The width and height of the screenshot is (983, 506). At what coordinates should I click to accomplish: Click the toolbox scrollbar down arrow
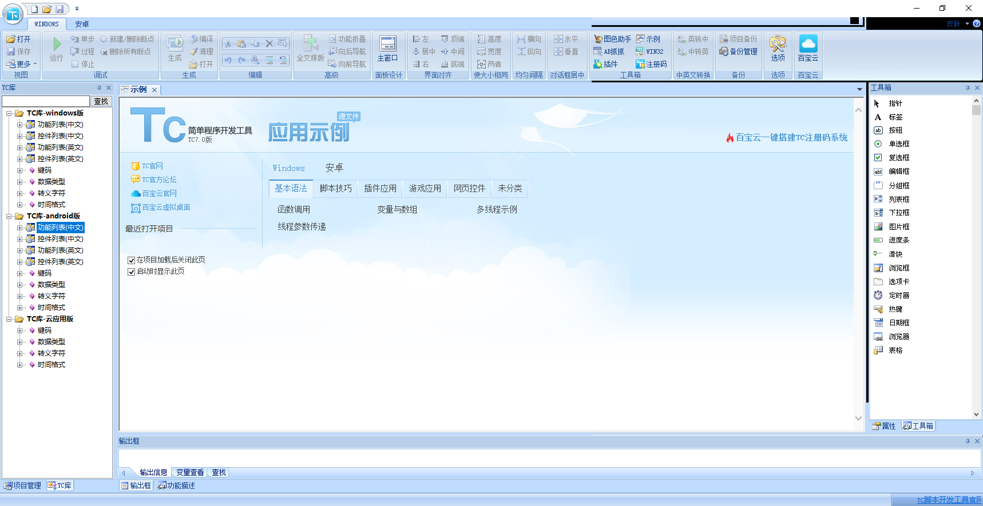(977, 415)
